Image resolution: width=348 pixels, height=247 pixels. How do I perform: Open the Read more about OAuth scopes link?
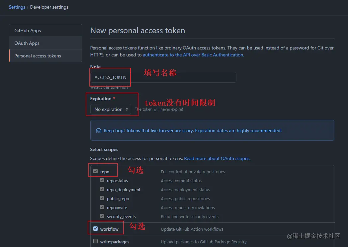point(217,158)
